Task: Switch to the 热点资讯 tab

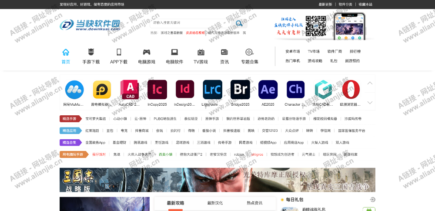Action: [254, 203]
